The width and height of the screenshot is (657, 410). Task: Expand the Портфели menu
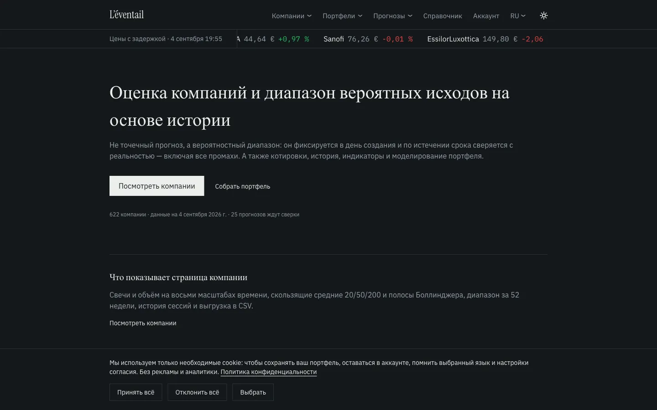pos(342,16)
